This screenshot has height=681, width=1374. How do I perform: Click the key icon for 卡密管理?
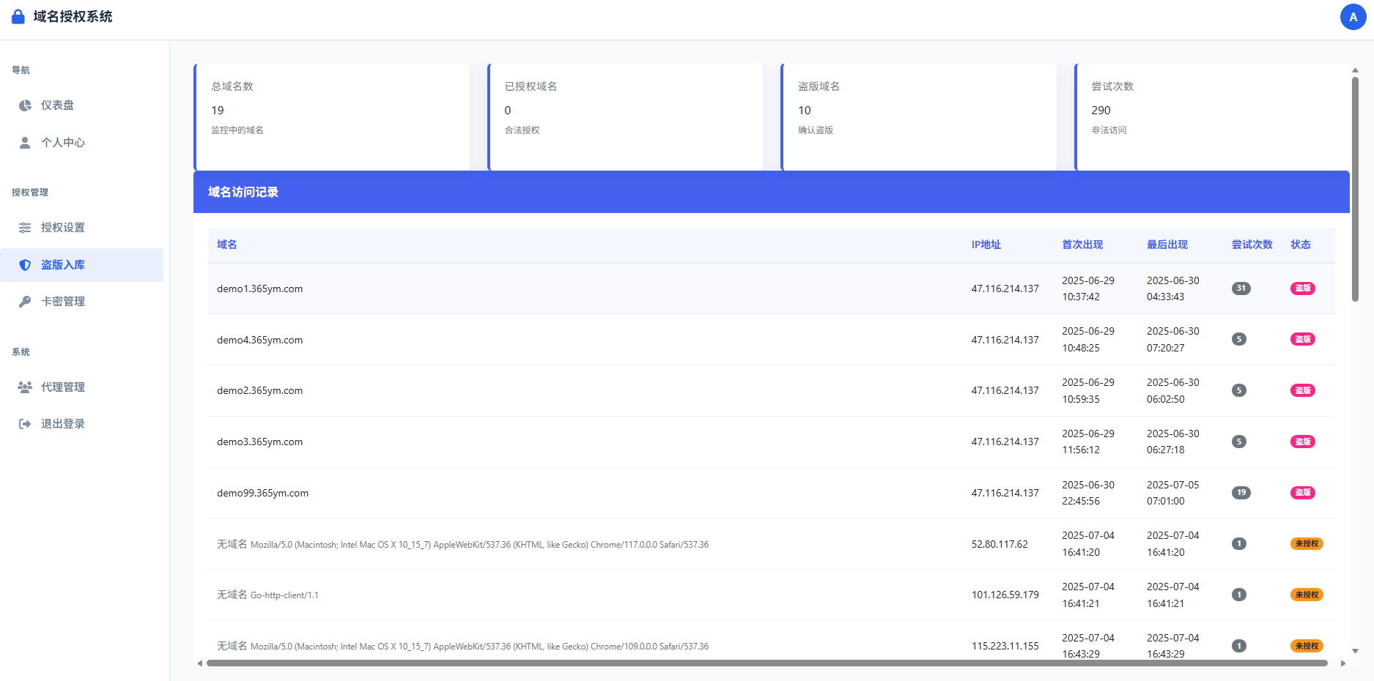tap(25, 302)
